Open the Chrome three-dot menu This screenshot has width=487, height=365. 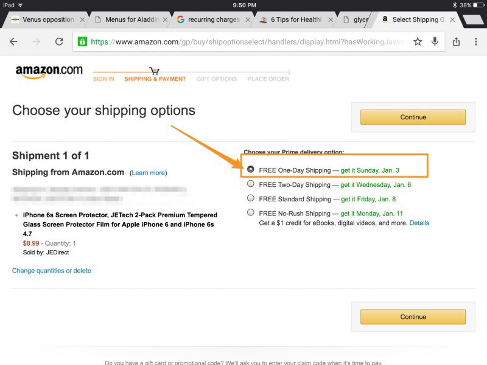tap(475, 42)
